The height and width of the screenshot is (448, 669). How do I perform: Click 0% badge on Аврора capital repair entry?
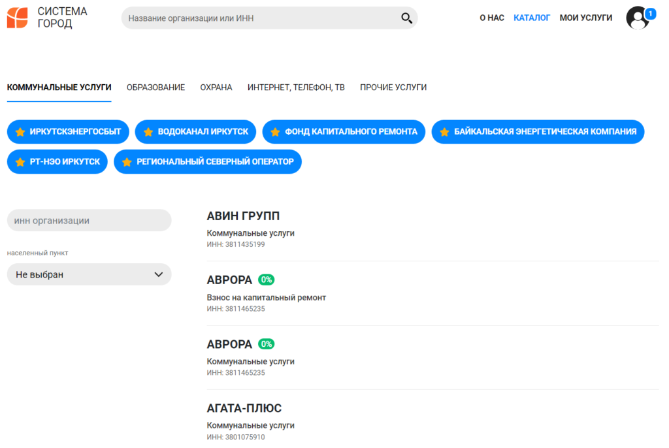(267, 280)
